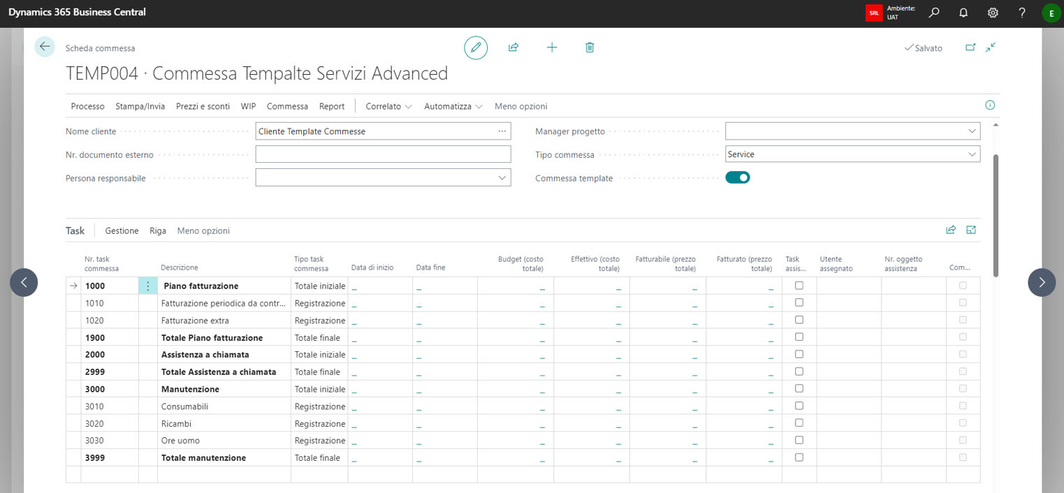Click task number 2999

[94, 371]
